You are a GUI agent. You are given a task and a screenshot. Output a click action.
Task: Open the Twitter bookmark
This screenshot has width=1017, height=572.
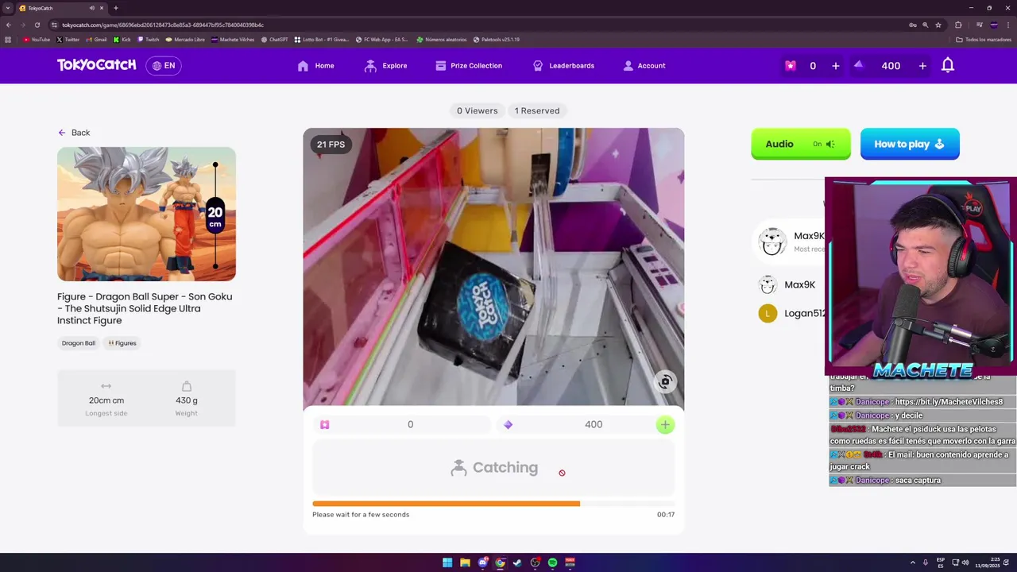point(68,39)
